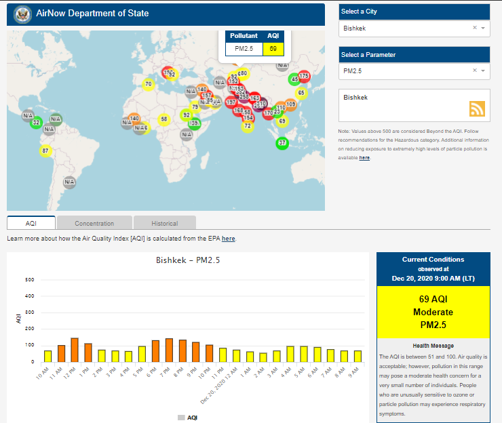The image size is (502, 423).
Task: Open particle pollution 'here' link in note
Action: 364,158
